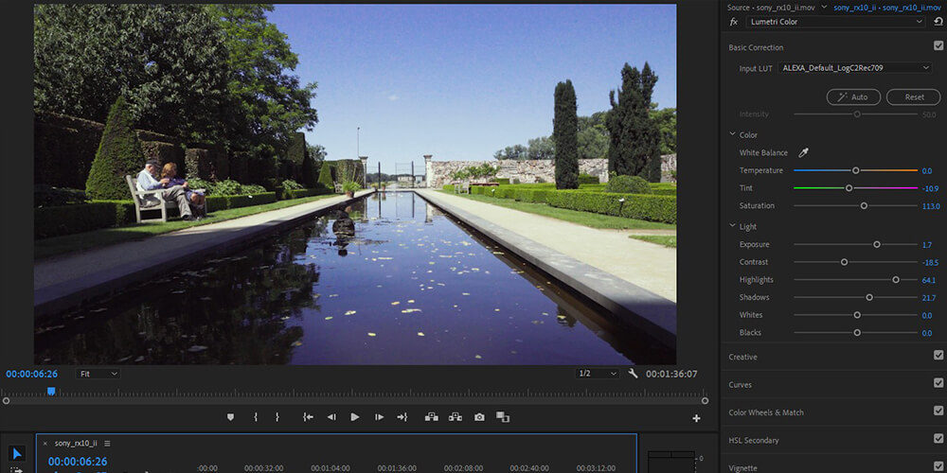Click the program monitor timecode 00:00:06:26
947x473 pixels.
pos(32,374)
